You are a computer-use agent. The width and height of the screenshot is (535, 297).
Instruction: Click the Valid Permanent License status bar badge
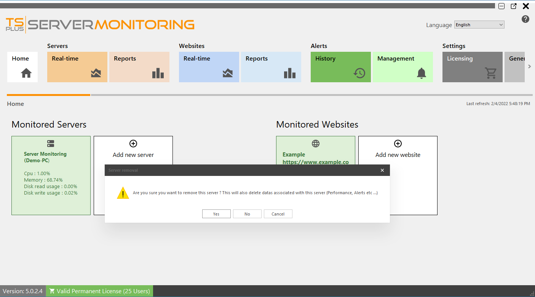point(99,291)
